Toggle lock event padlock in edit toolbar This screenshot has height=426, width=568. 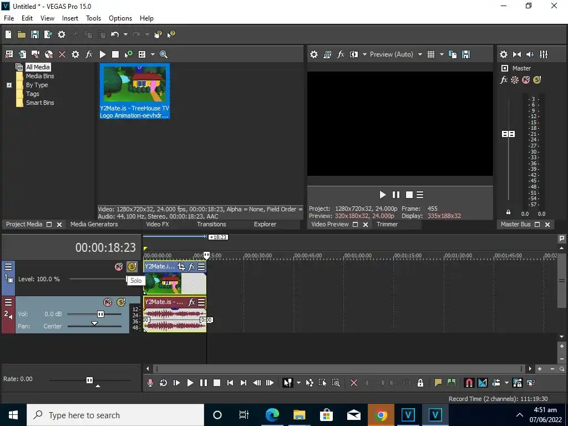pos(420,383)
